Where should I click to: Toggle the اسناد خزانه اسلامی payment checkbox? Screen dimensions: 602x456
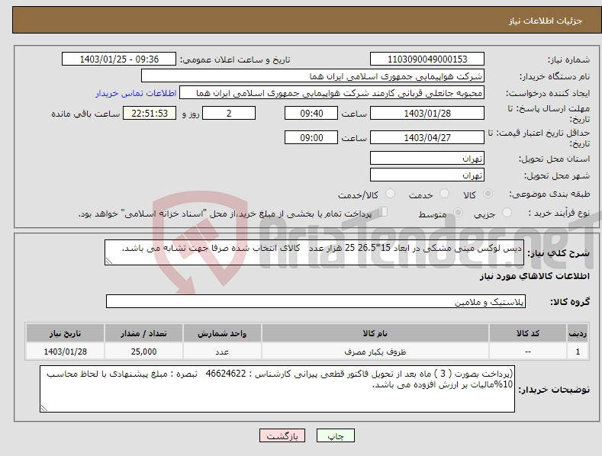[x=383, y=211]
